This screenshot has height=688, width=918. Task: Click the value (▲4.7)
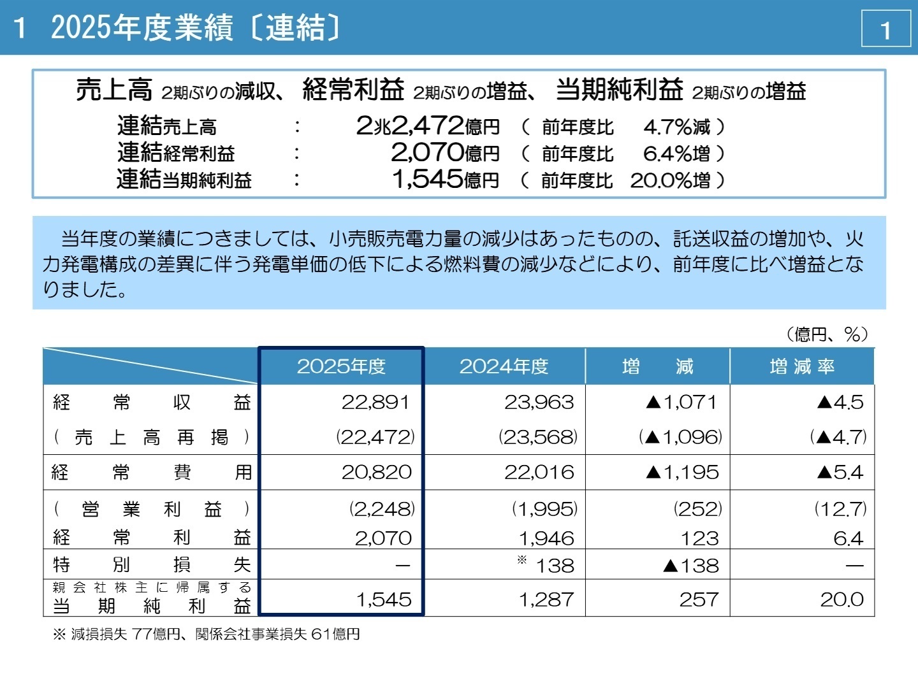839,437
